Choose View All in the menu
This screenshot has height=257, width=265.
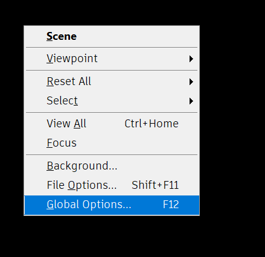click(x=112, y=124)
